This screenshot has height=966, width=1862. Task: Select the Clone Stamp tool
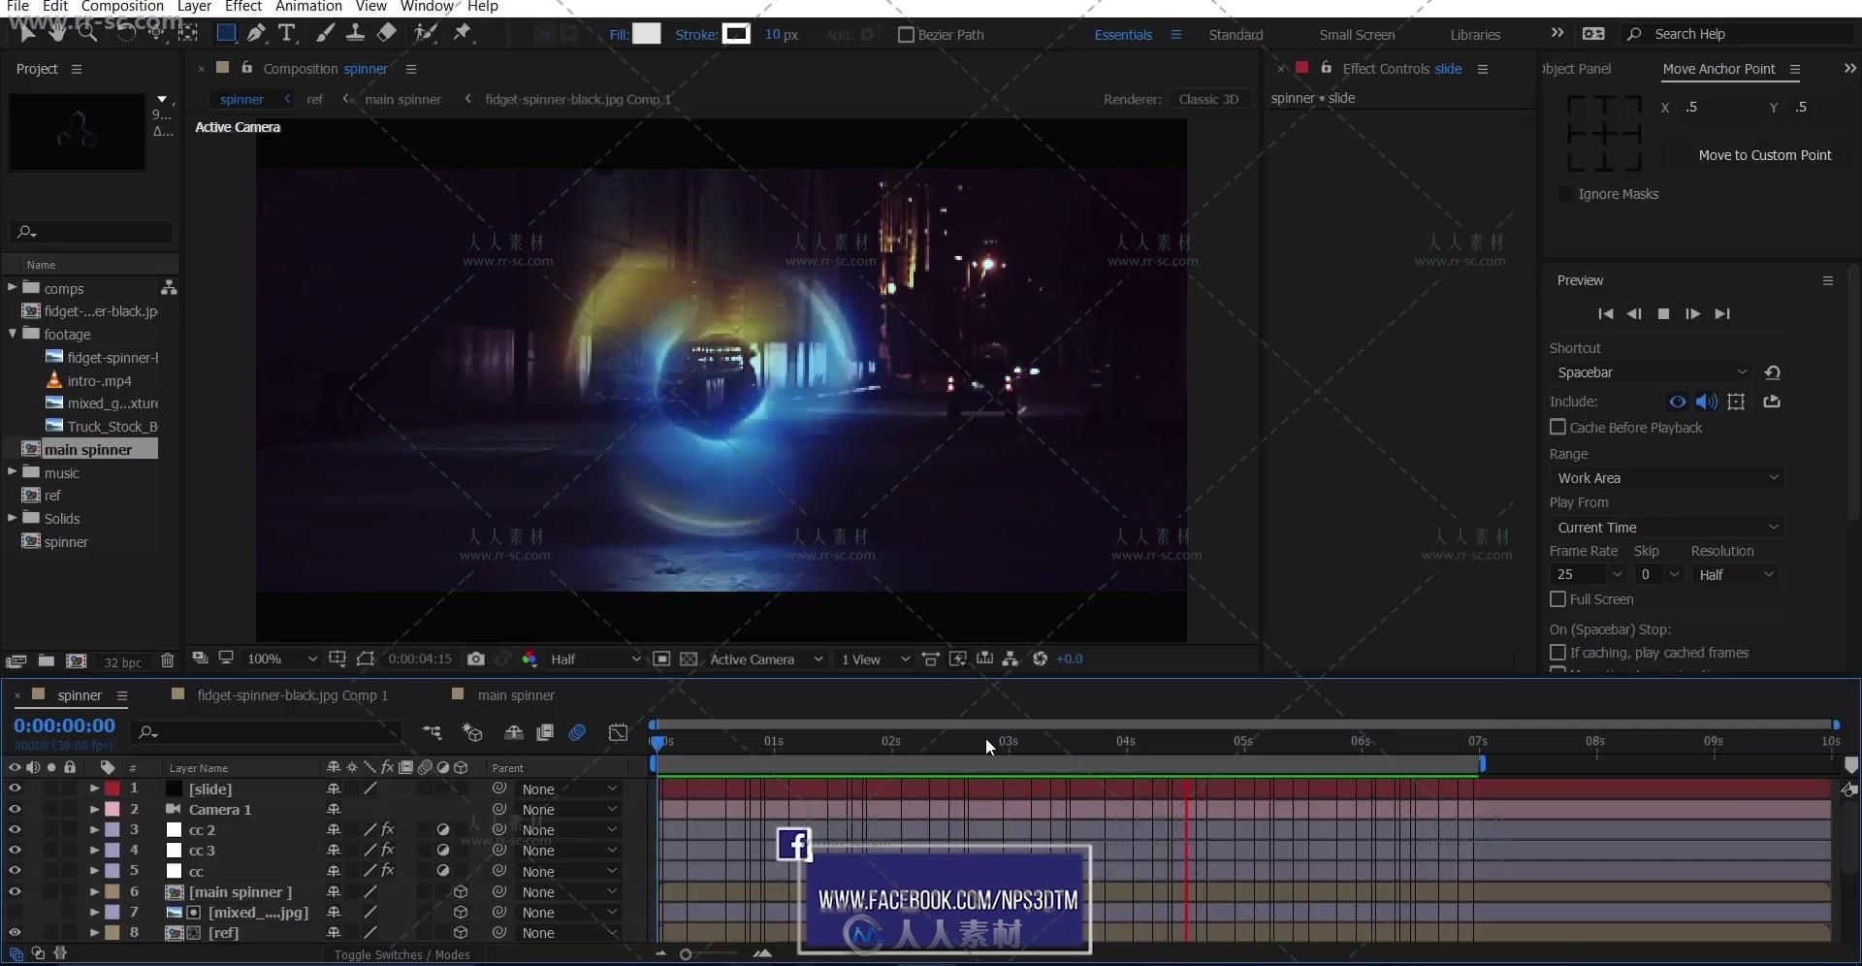click(356, 33)
